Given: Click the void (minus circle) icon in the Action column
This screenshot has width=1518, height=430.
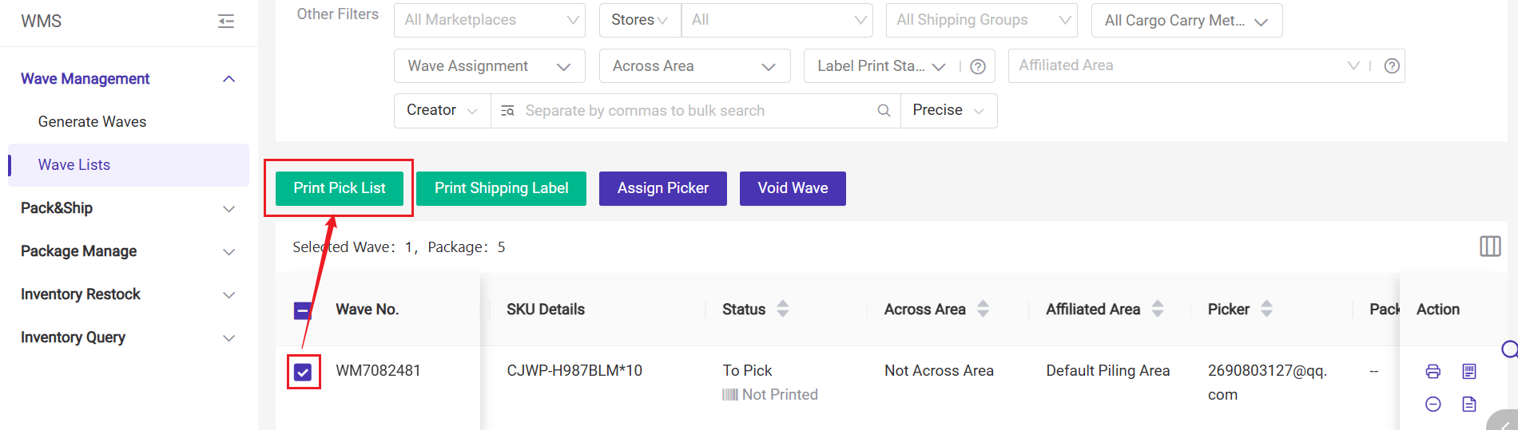Looking at the screenshot, I should coord(1433,404).
